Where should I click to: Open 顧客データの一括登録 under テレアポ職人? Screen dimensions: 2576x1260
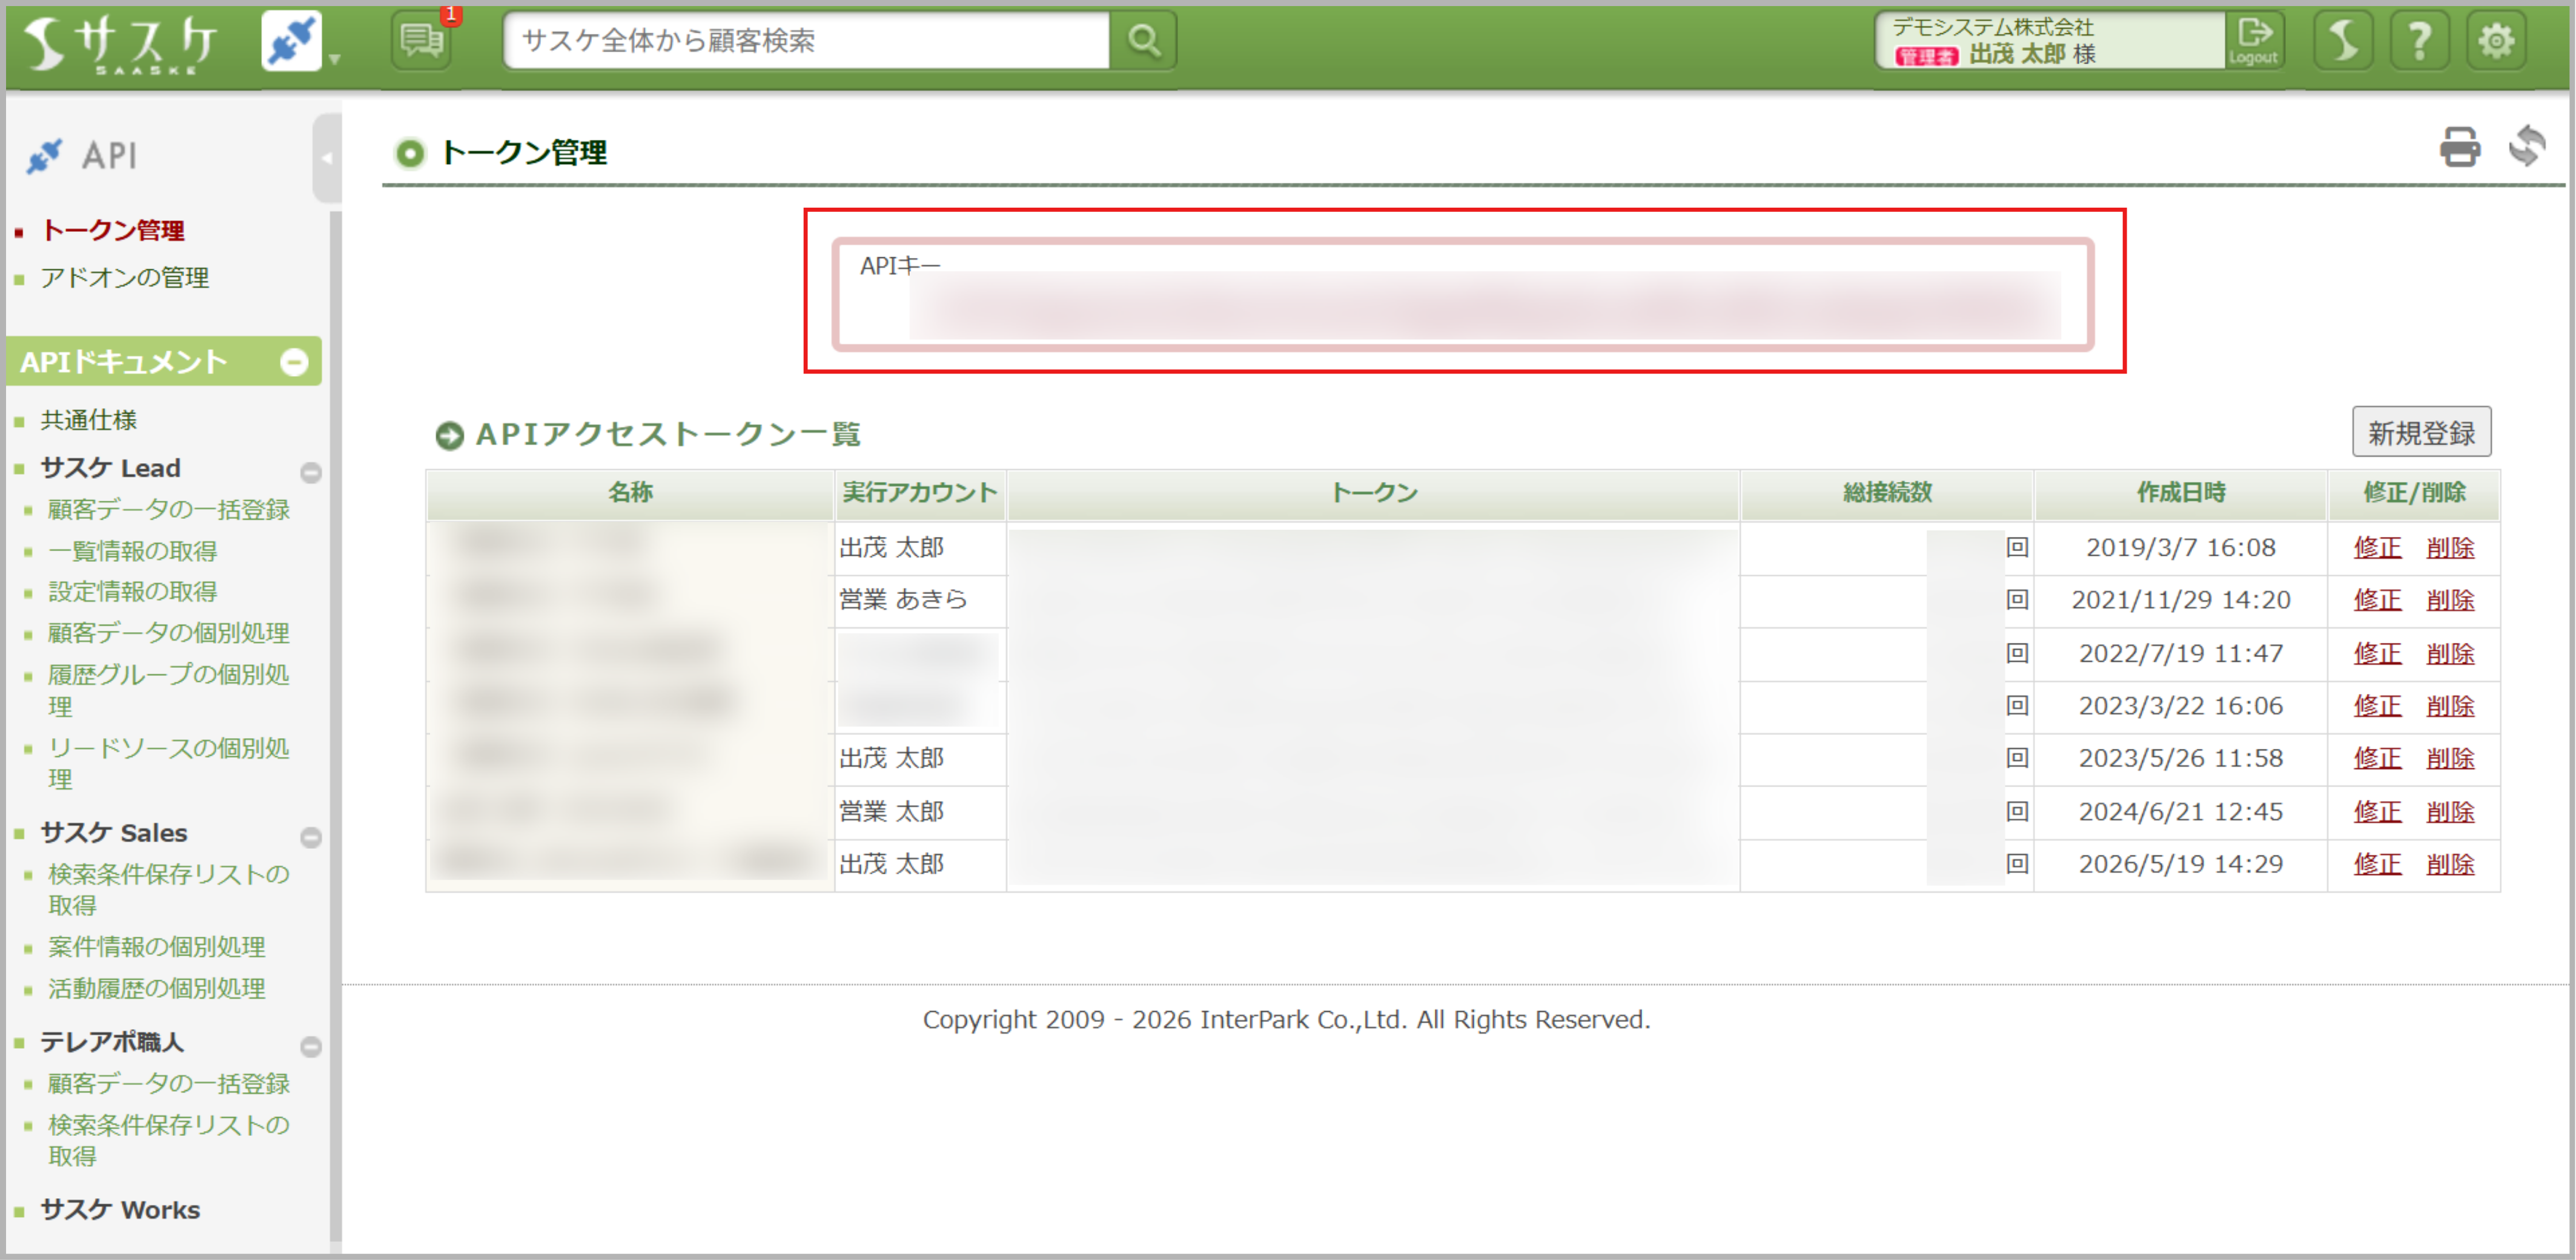[x=168, y=1084]
